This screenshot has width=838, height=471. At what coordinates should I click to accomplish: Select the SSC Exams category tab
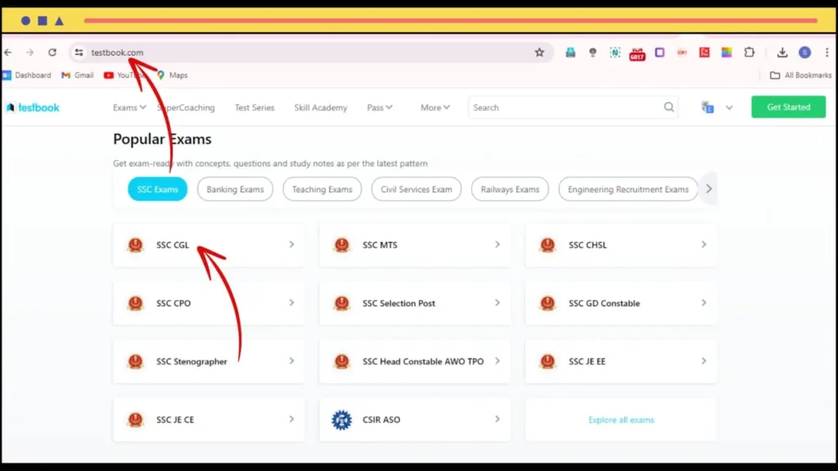[158, 189]
